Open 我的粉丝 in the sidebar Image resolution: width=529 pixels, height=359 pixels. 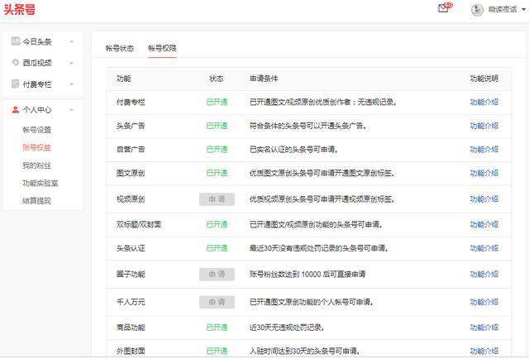[x=36, y=165]
